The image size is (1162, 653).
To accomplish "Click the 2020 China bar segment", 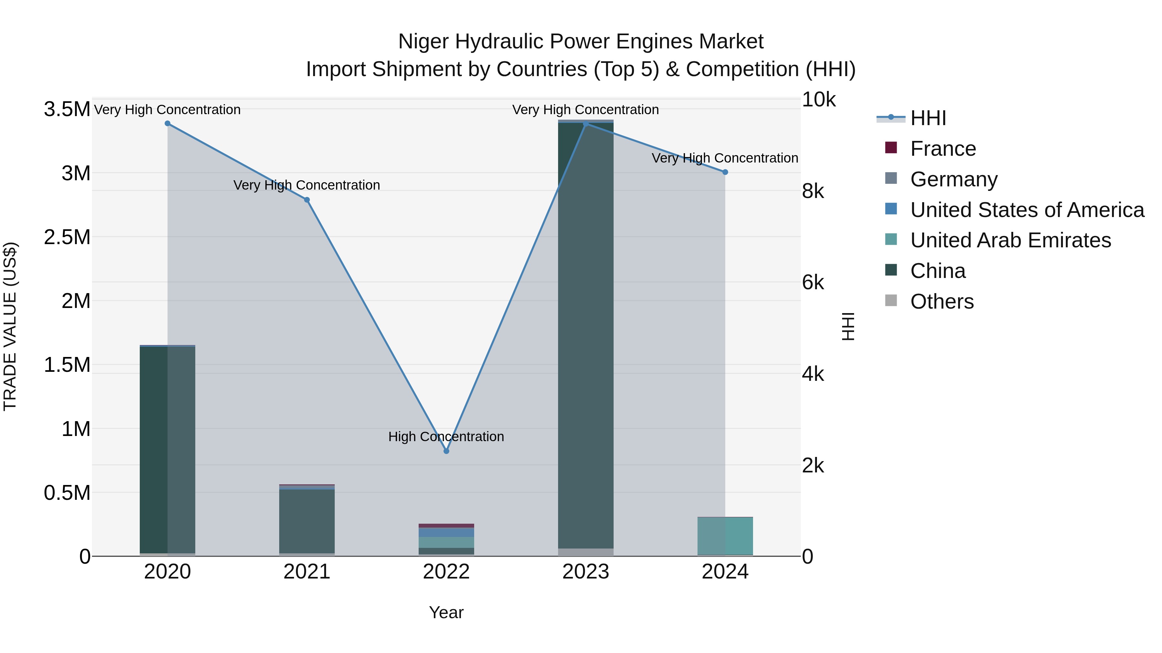I will pos(167,450).
